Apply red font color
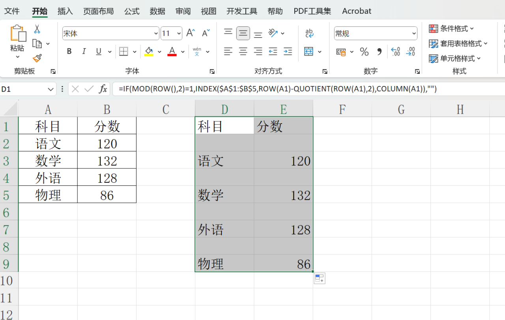Viewport: 505px width, 320px height. [172, 51]
